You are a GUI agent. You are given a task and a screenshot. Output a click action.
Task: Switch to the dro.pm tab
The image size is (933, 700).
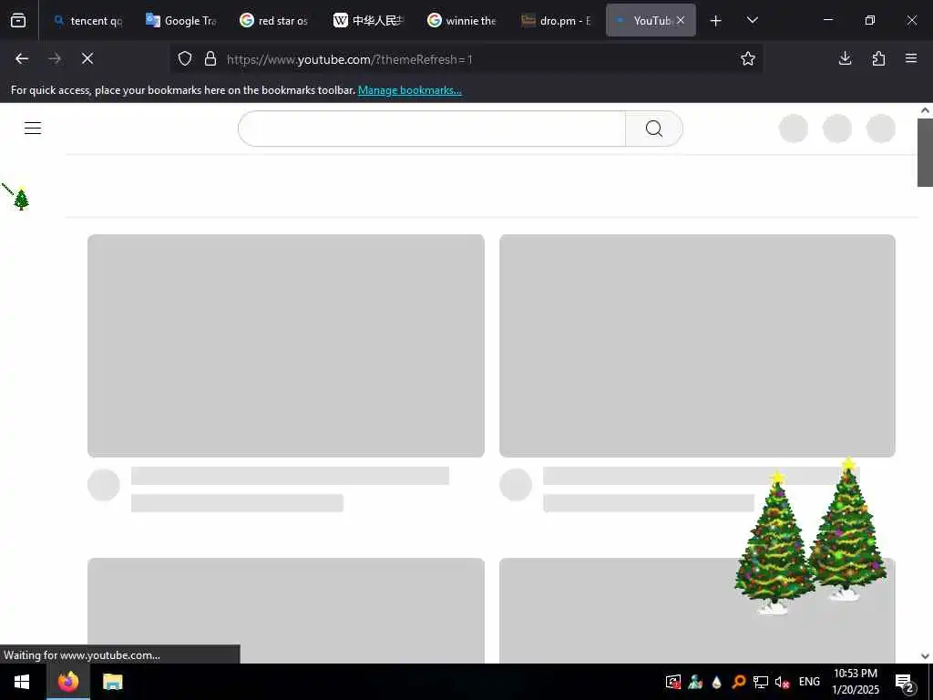tap(557, 20)
